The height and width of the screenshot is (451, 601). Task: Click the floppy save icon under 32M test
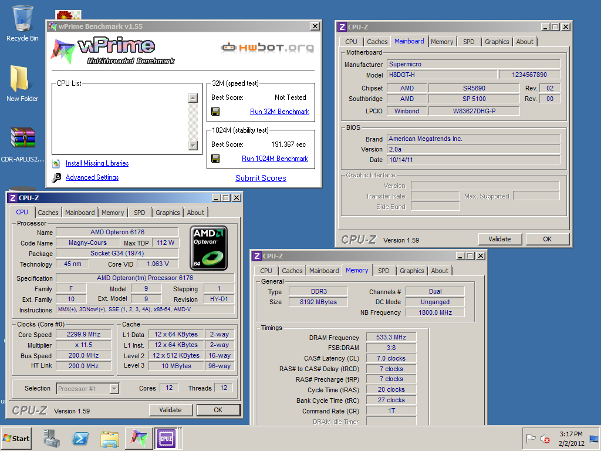click(215, 112)
